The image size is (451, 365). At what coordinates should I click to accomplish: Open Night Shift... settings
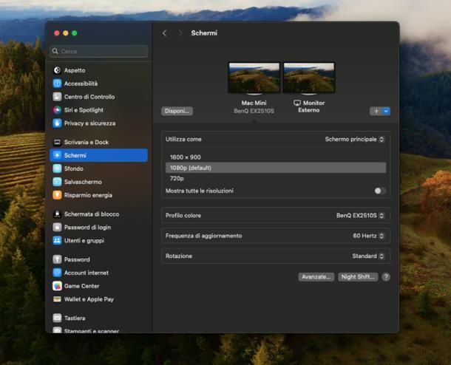[x=358, y=277]
